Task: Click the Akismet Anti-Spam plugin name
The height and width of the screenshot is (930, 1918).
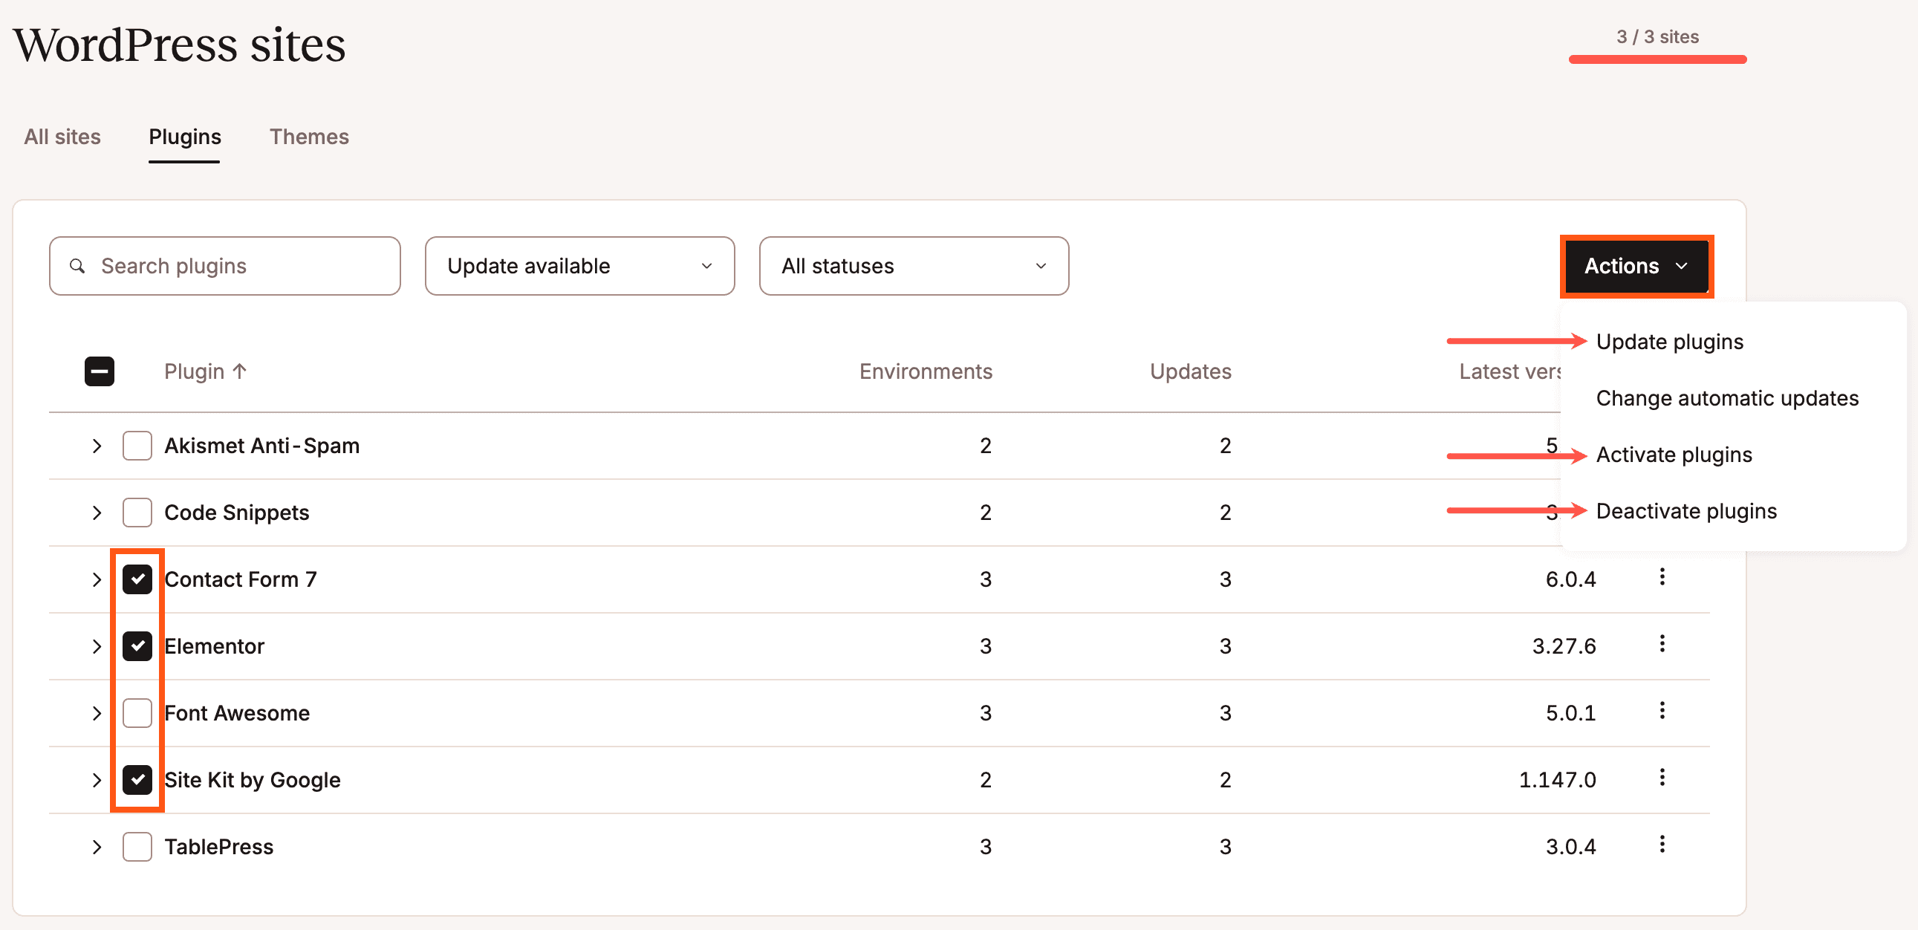Action: tap(262, 446)
